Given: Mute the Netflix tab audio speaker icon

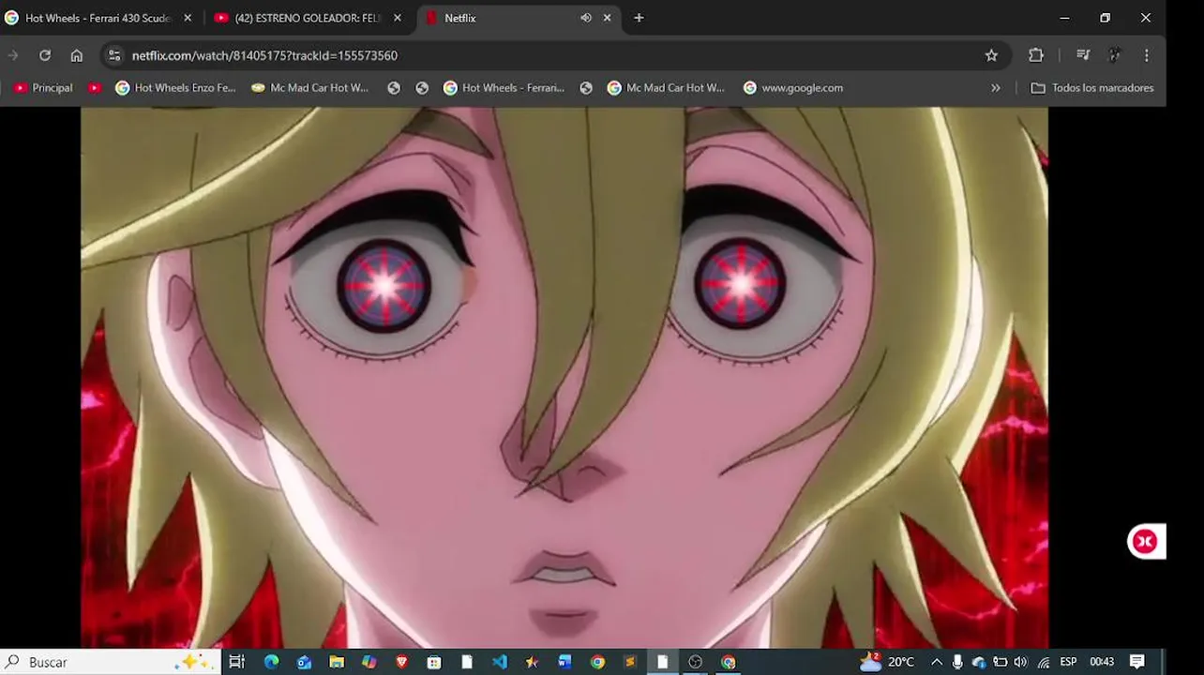Looking at the screenshot, I should 586,18.
